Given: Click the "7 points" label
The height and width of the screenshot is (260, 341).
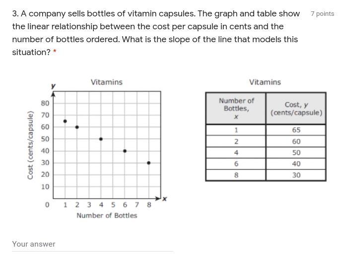Looking at the screenshot, I should pyautogui.click(x=322, y=14).
